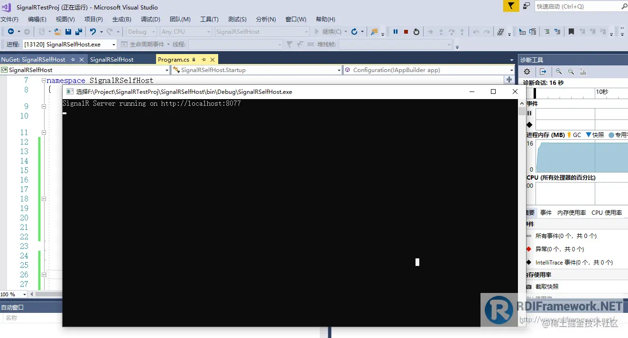628x338 pixels.
Task: Open the Configuration(IAppBuilder app) member dropdown
Action: point(429,70)
